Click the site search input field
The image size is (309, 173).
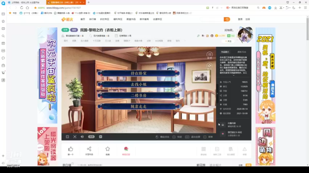[x=212, y=19]
